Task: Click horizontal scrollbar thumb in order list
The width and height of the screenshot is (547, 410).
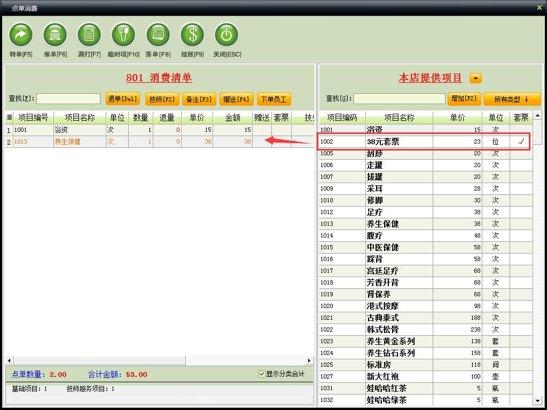Action: 99,360
